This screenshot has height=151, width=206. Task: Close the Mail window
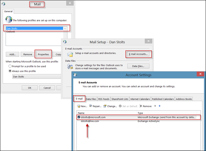[x=70, y=3]
